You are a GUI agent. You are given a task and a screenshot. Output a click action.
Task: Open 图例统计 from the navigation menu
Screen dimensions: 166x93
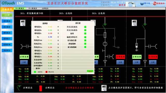7,39
